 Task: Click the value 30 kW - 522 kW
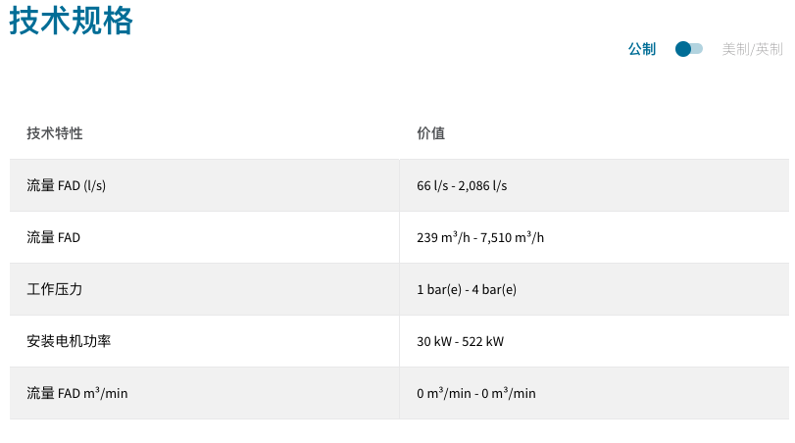point(460,341)
